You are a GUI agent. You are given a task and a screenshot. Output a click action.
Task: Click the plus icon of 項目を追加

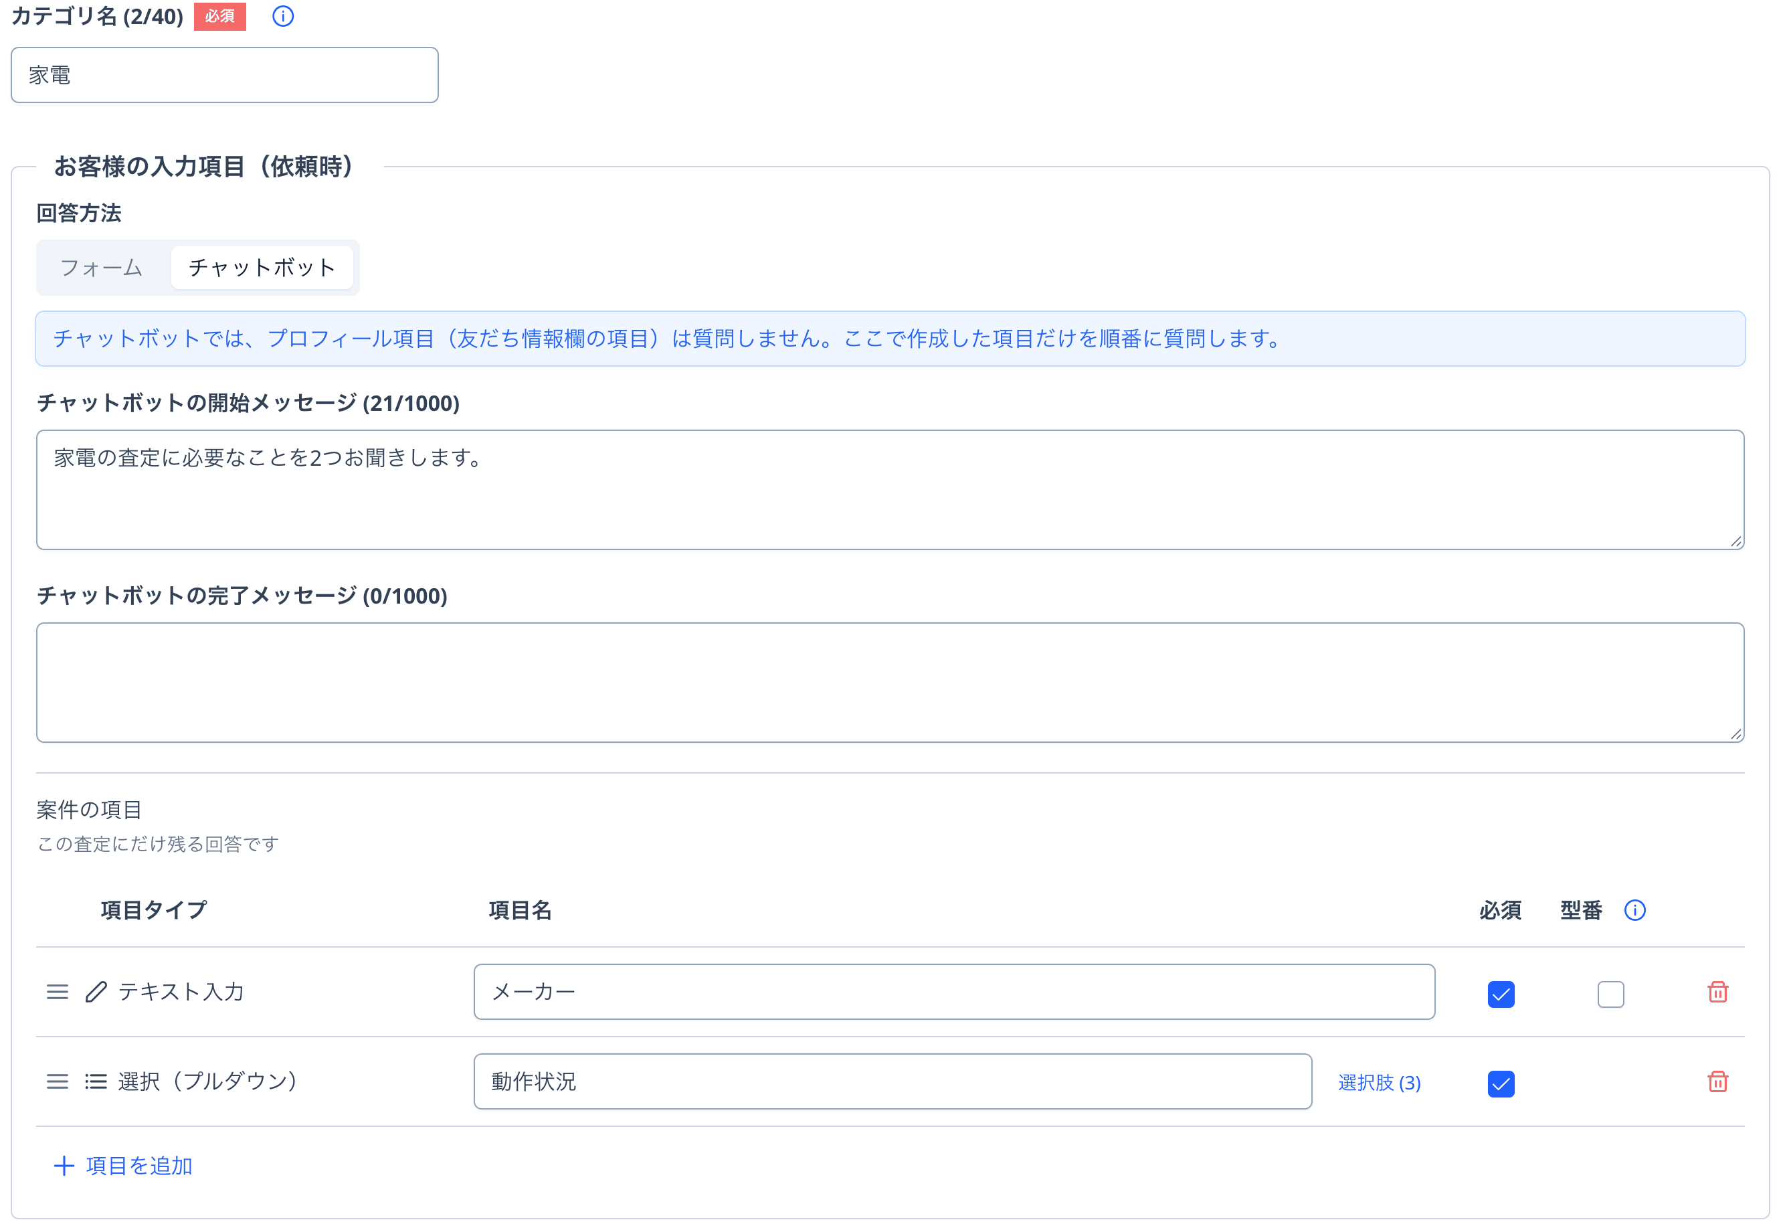(x=64, y=1165)
